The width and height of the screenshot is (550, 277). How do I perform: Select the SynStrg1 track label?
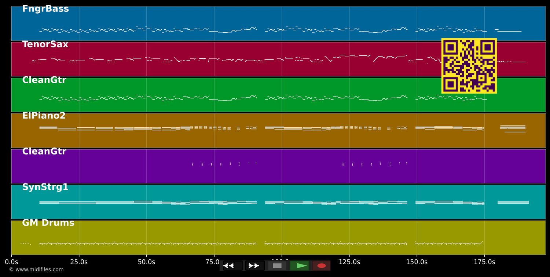45,187
